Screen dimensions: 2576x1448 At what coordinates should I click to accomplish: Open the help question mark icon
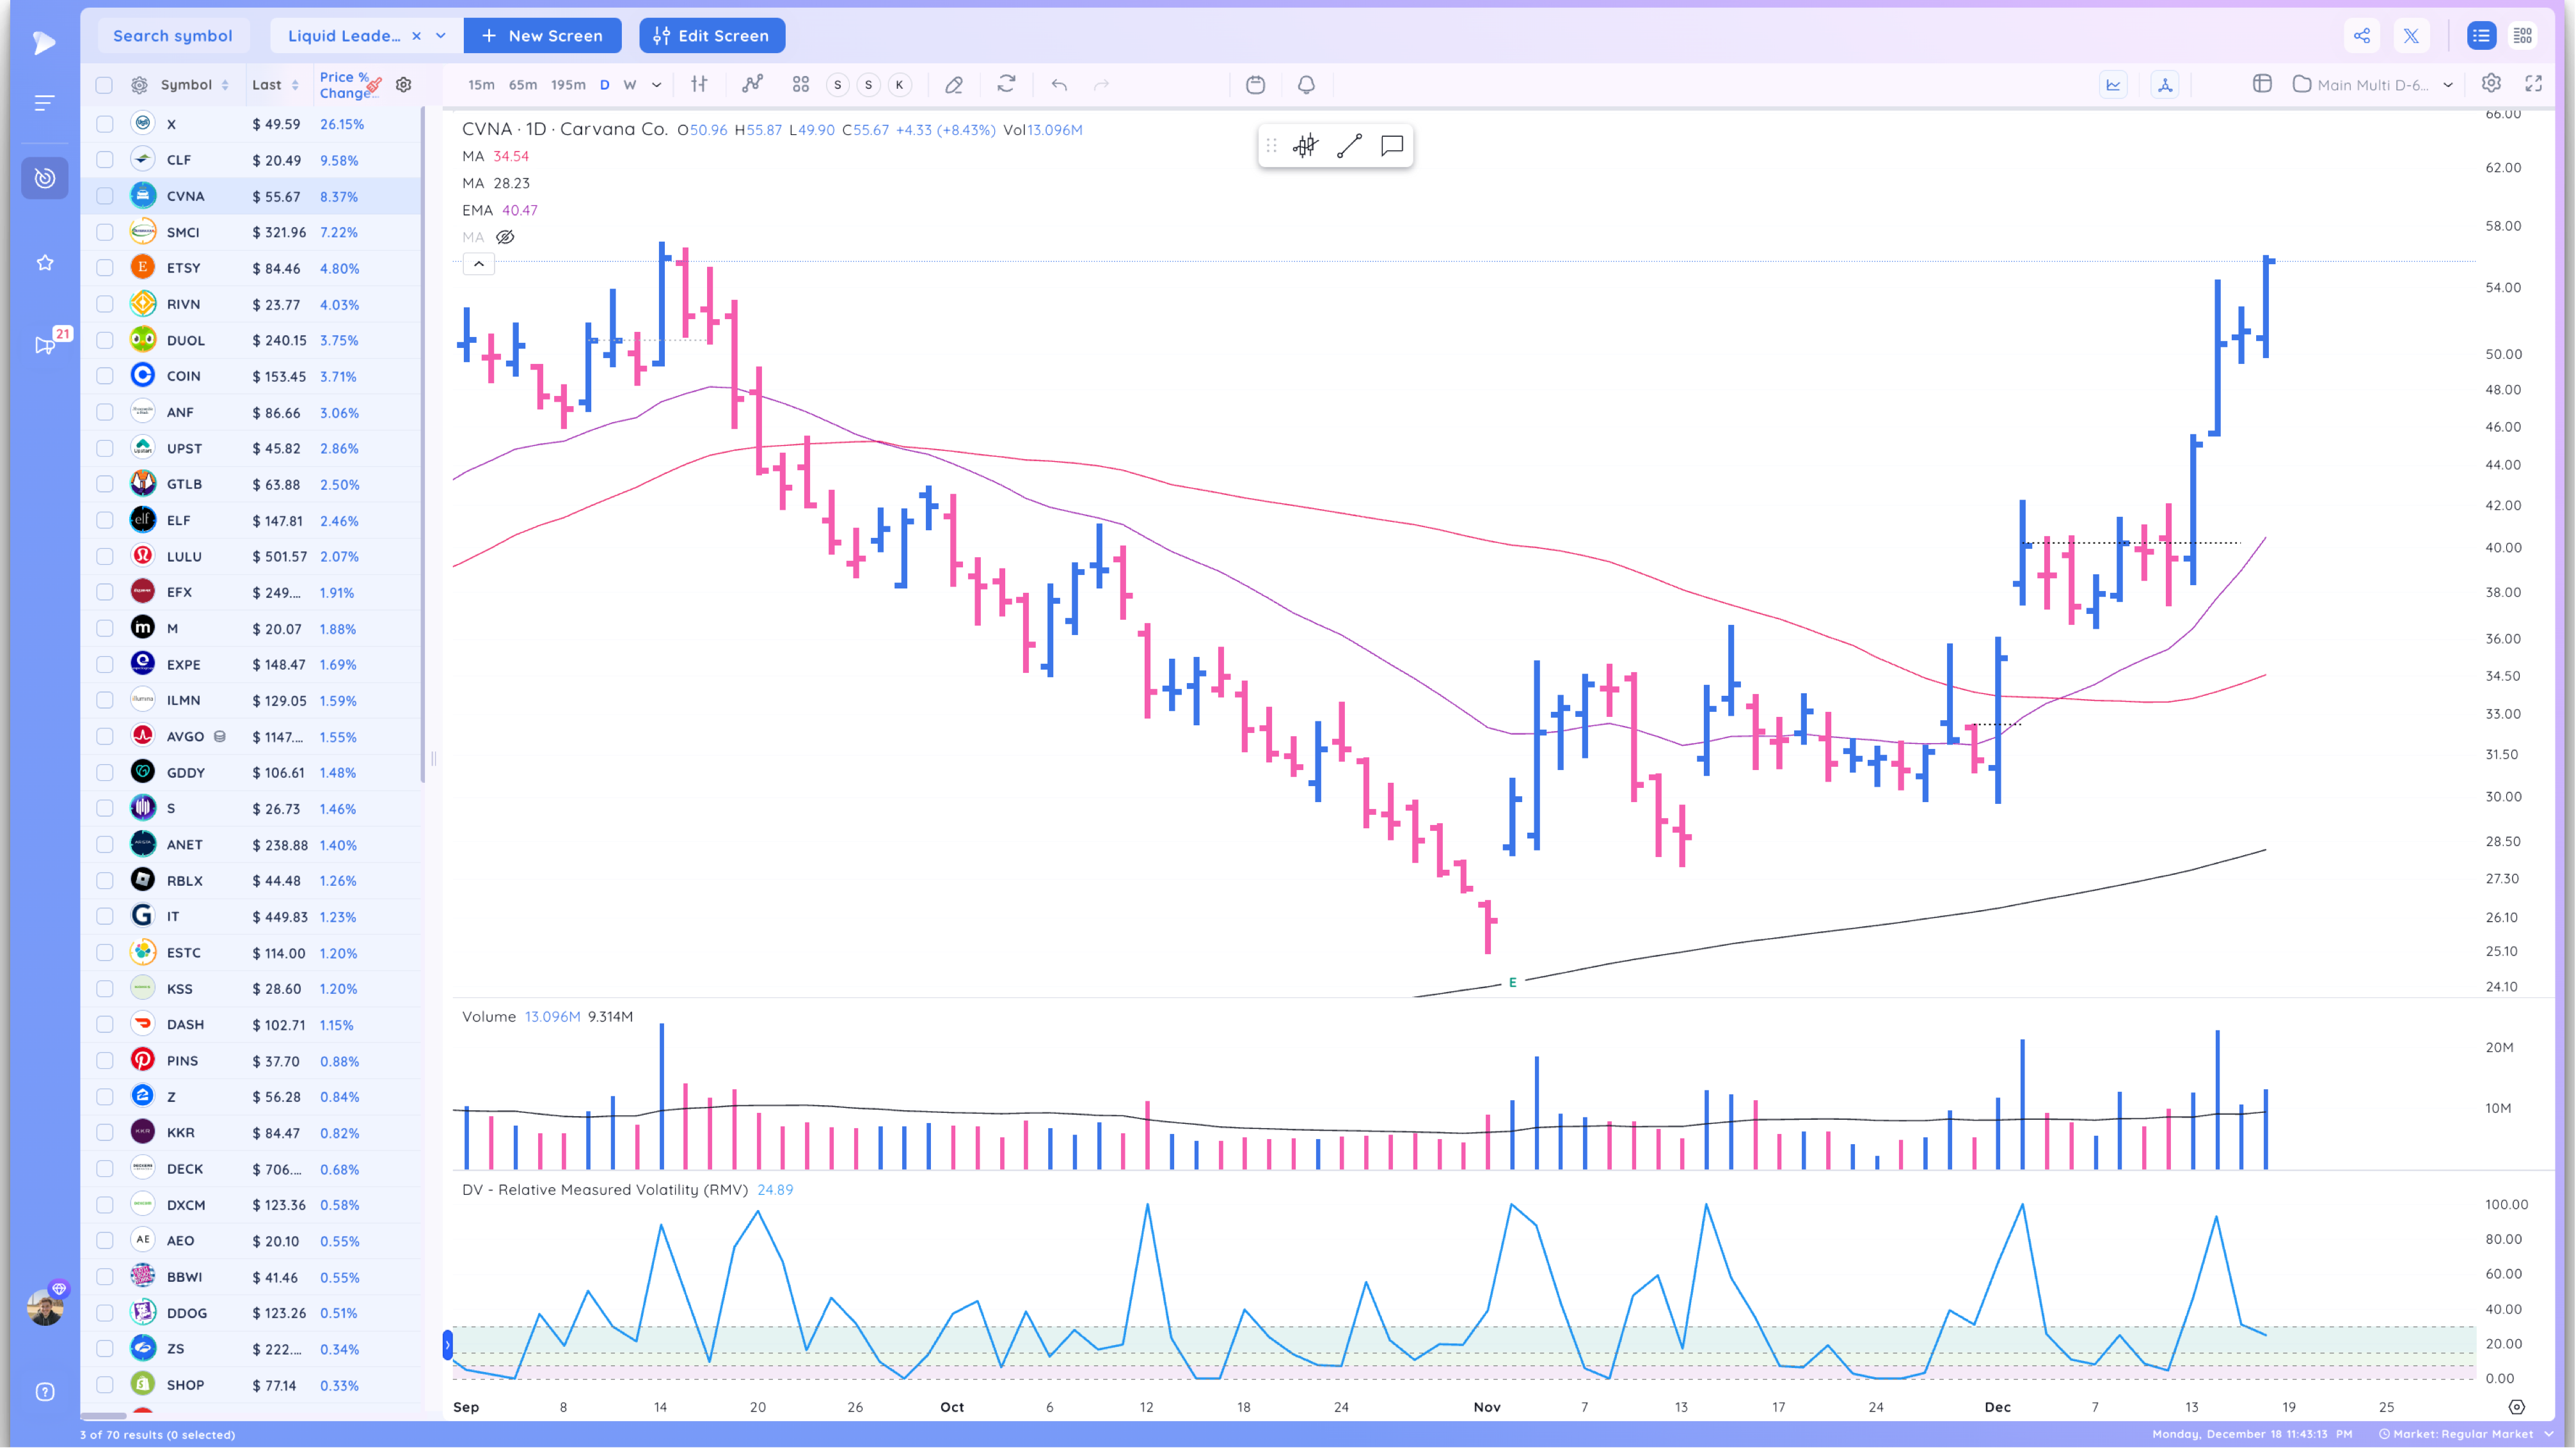tap(45, 1392)
